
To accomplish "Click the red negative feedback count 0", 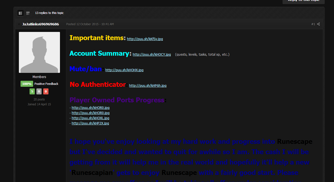I will 46,91.
